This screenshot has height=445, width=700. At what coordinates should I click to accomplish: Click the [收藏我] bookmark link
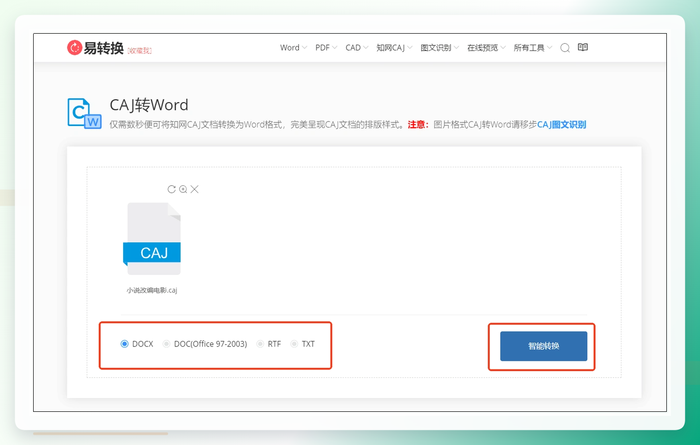[139, 51]
